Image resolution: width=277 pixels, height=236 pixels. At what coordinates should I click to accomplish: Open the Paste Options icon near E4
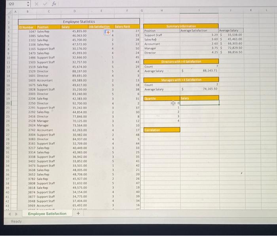pyautogui.click(x=107, y=32)
